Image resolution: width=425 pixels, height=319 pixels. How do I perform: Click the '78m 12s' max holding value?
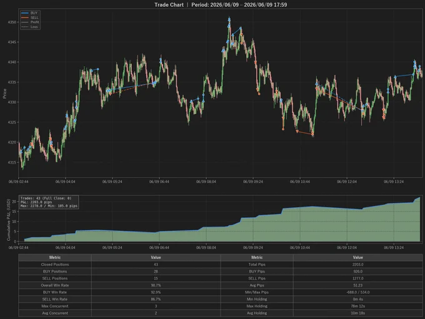(x=357, y=307)
